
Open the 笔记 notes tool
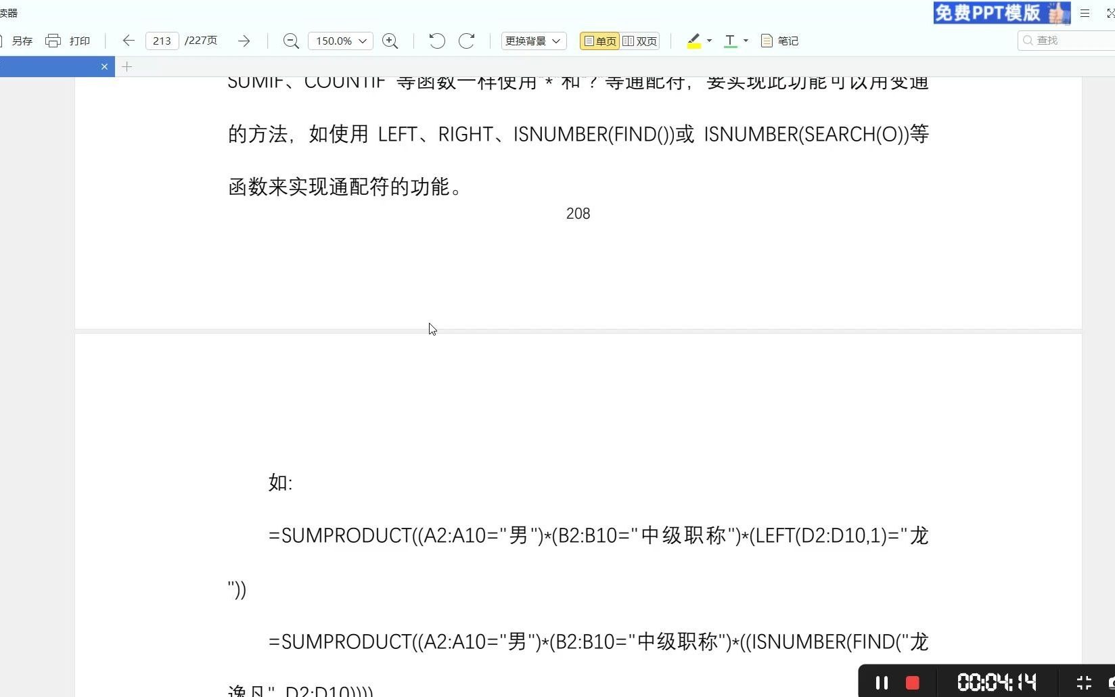[x=779, y=41]
